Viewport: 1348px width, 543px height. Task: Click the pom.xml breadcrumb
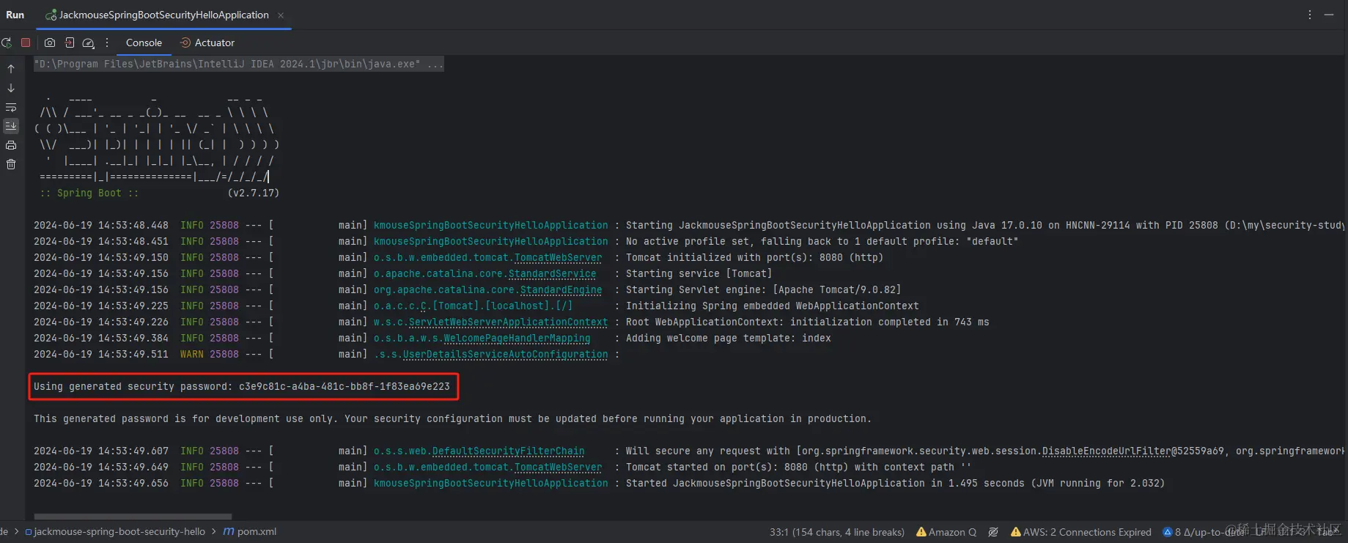pos(250,532)
